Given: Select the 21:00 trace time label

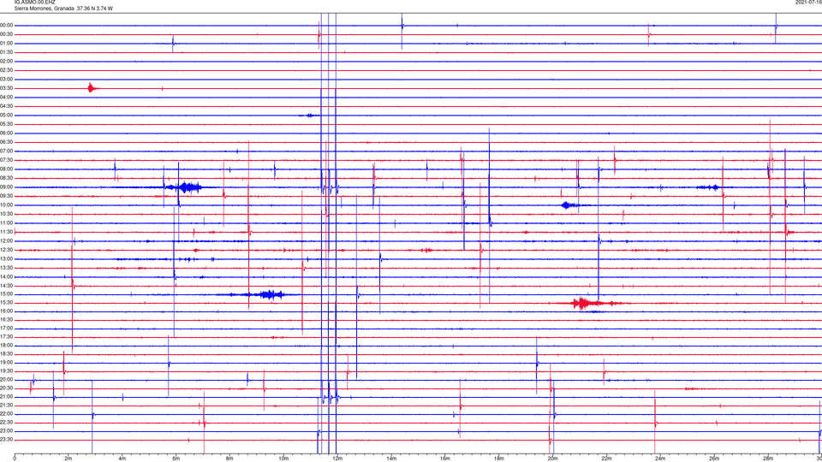Looking at the screenshot, I should 7,397.
